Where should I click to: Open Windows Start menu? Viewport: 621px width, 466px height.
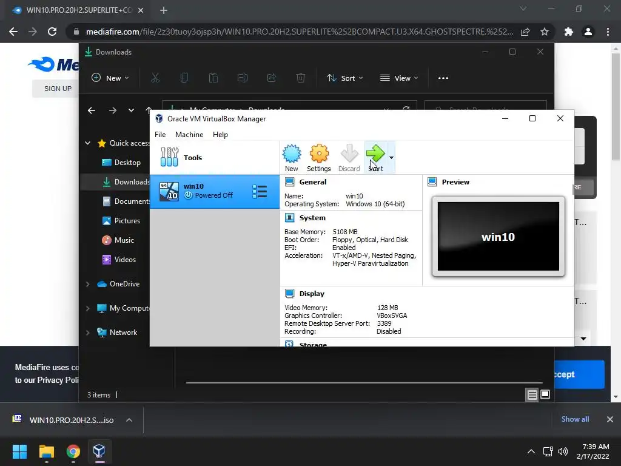coord(19,451)
